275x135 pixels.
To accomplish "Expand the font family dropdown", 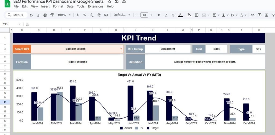I will [x=122, y=15].
